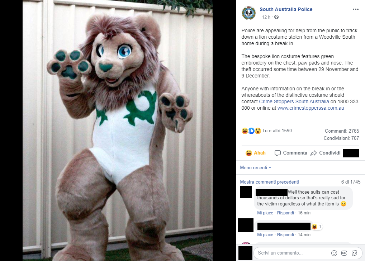Expand the Meno recenti sort dropdown
This screenshot has height=261, width=365.
(x=256, y=168)
